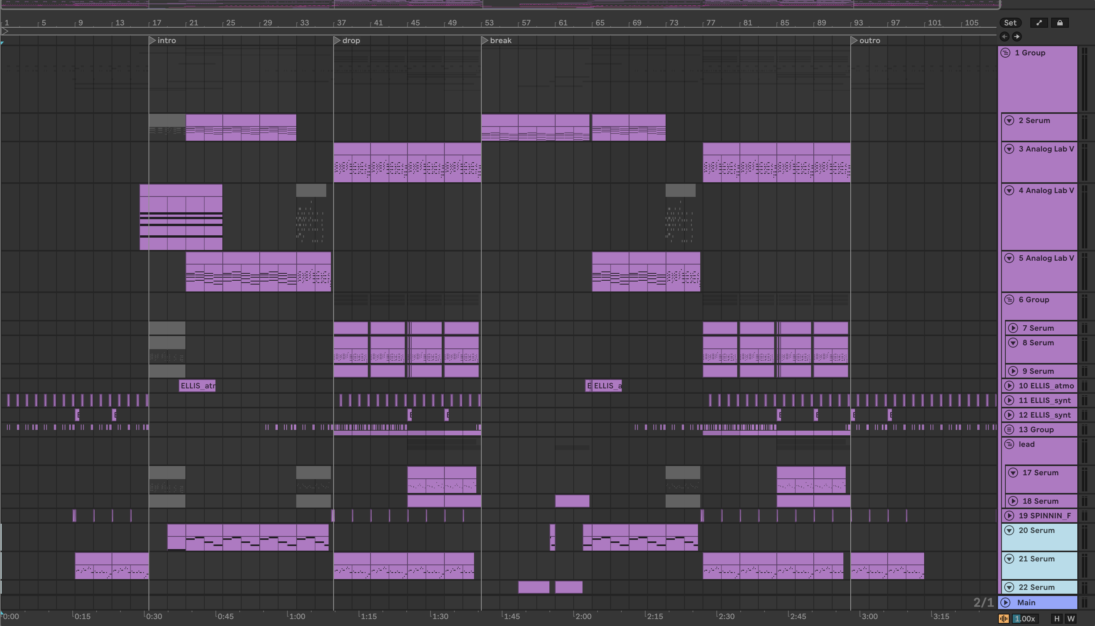The image size is (1095, 626).
Task: Fold the lead group track icon
Action: (x=1010, y=444)
